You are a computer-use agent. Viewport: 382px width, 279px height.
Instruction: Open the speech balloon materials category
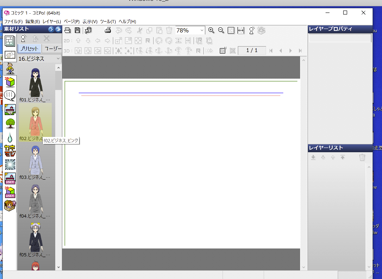pos(10,95)
